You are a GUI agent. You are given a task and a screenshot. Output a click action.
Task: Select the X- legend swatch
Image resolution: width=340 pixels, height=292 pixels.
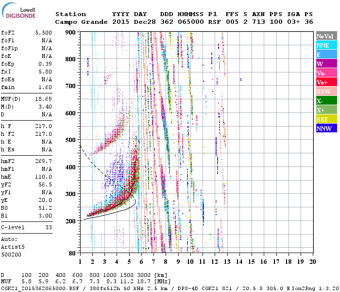(x=326, y=101)
